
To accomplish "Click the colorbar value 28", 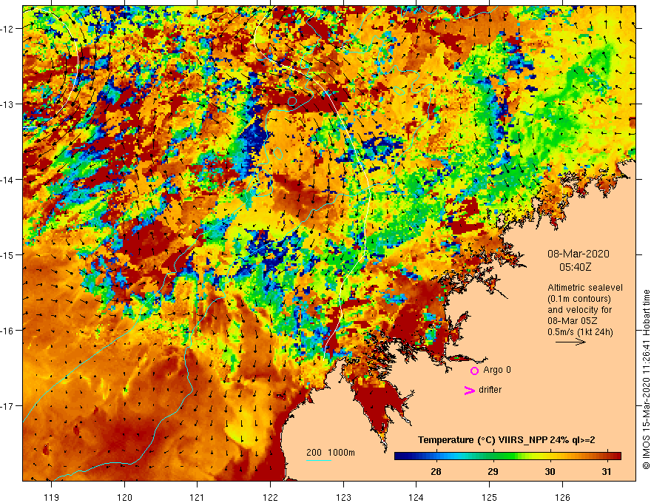I will 436,471.
